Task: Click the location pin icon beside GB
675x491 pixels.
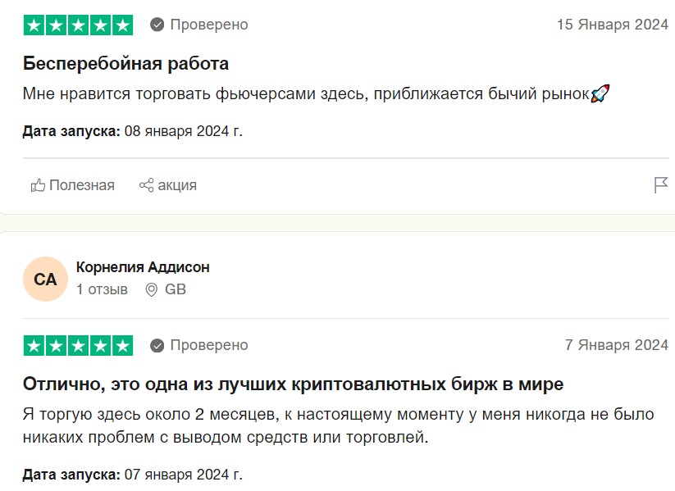Action: coord(151,289)
